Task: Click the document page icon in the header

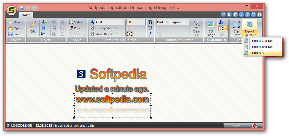Action: click(247, 14)
